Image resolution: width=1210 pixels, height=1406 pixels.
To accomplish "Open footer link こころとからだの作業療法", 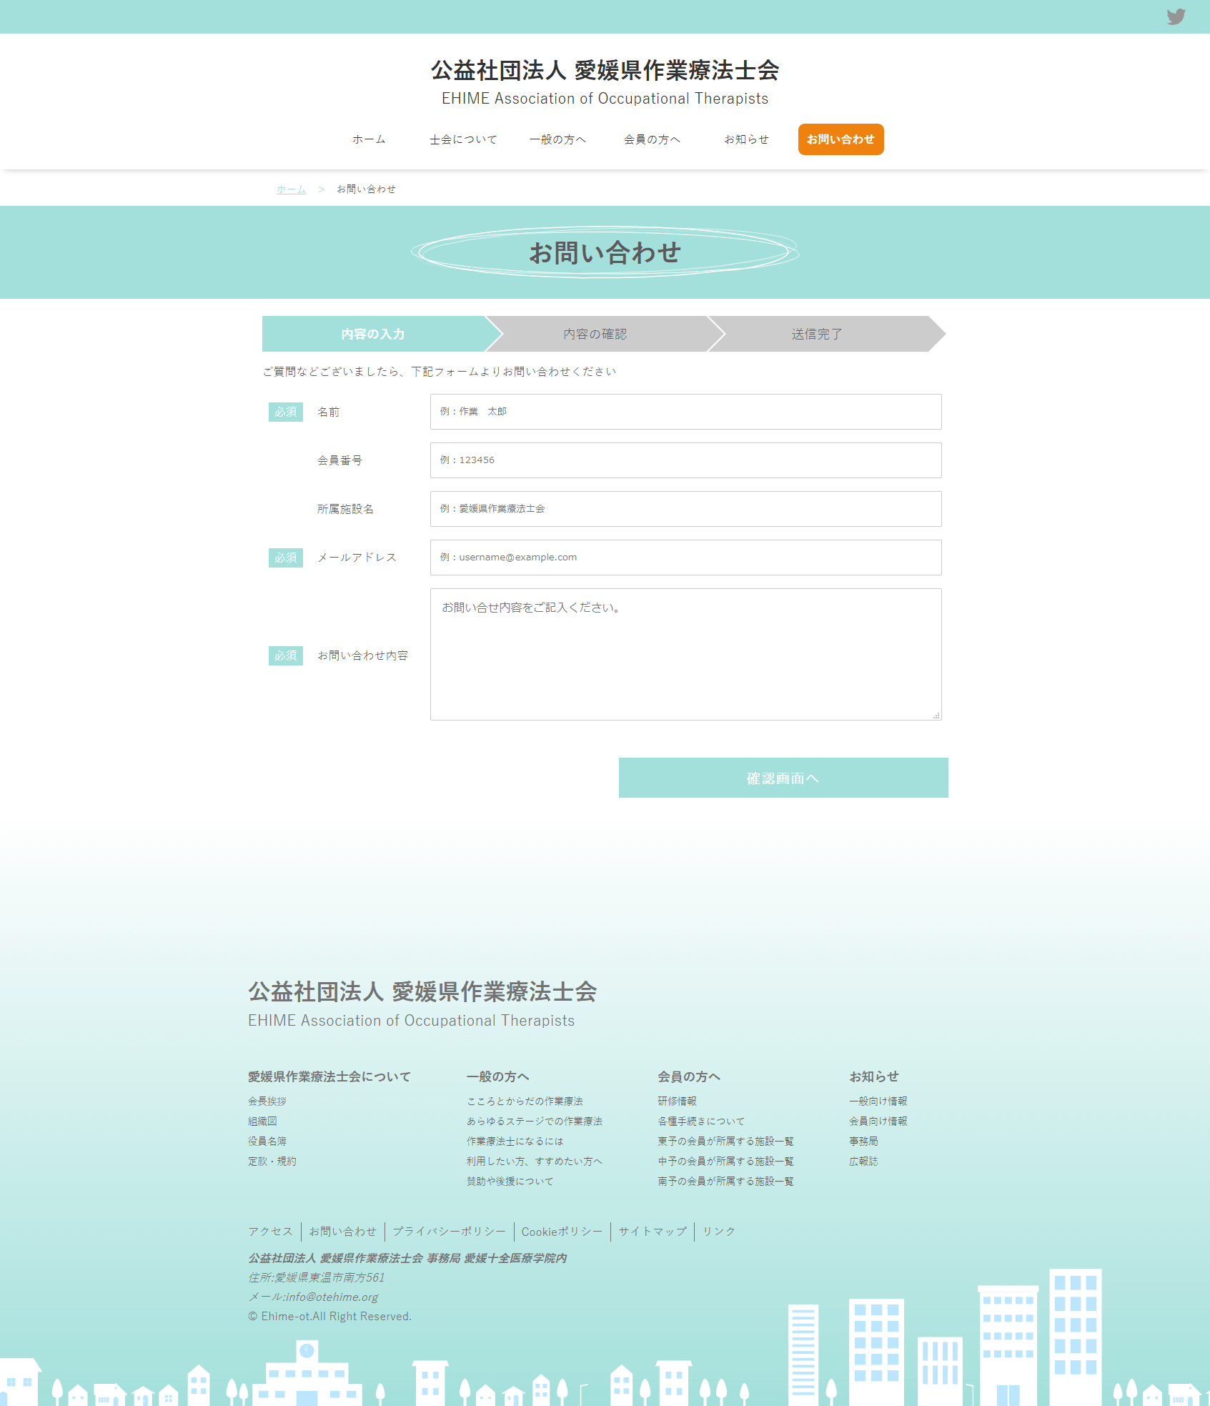I will coord(525,1101).
